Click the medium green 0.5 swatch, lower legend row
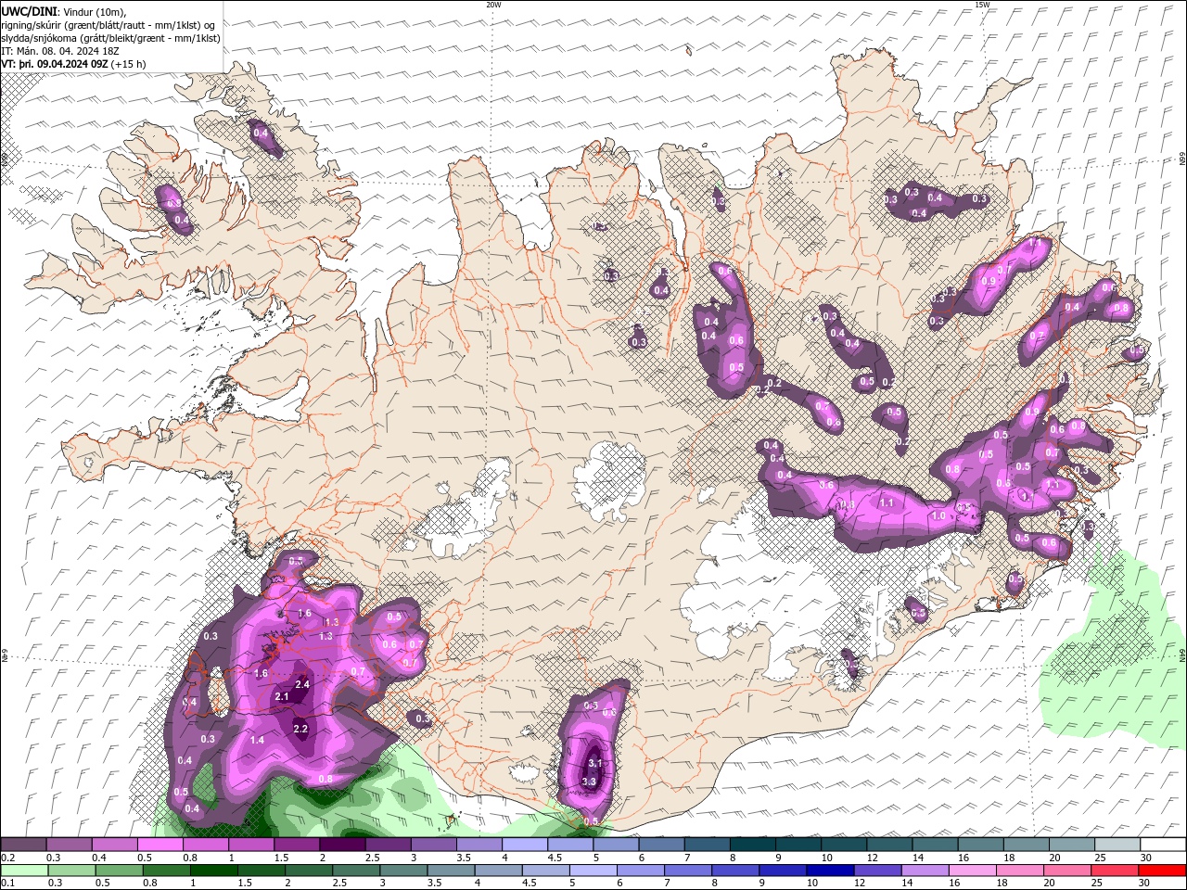Image resolution: width=1187 pixels, height=890 pixels. tap(119, 871)
